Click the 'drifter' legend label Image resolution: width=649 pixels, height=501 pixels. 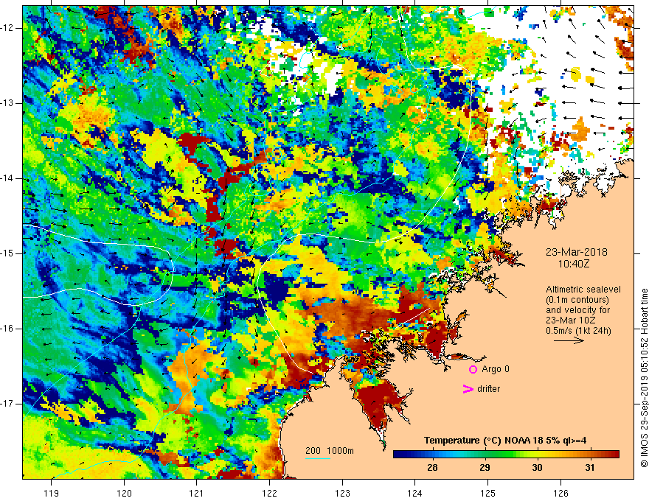[x=488, y=389]
